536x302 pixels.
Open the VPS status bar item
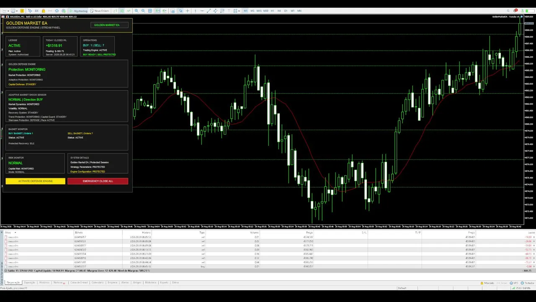click(x=514, y=283)
